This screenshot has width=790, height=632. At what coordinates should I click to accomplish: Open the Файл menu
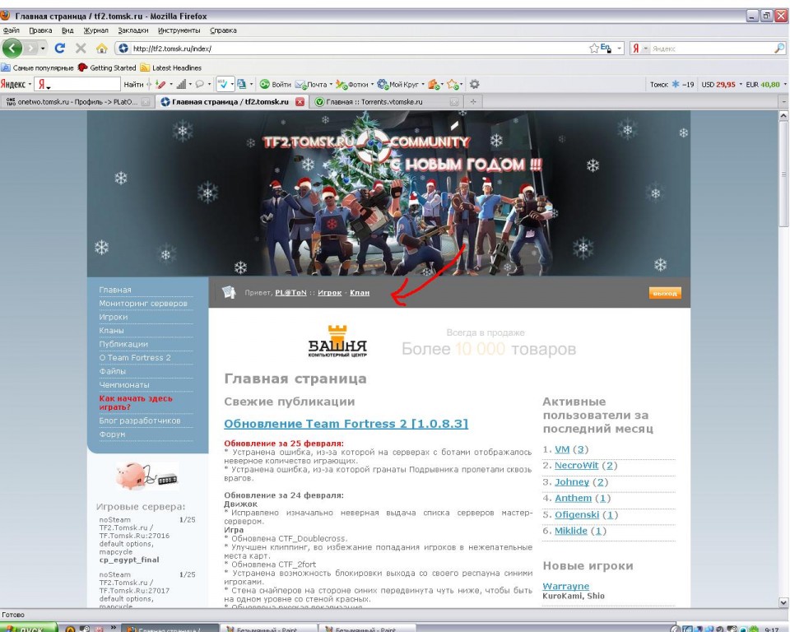point(11,30)
